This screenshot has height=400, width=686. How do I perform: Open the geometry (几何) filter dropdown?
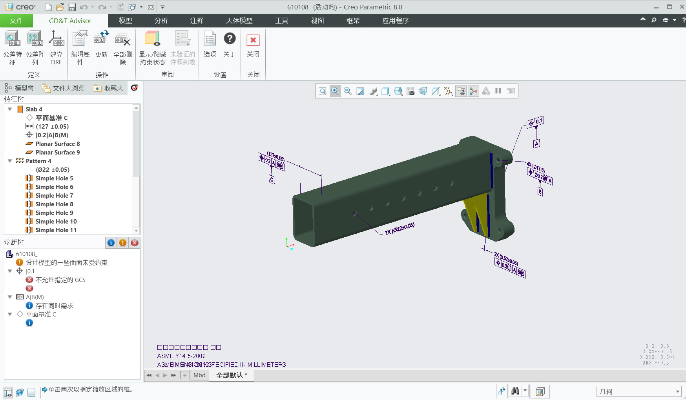click(x=677, y=391)
